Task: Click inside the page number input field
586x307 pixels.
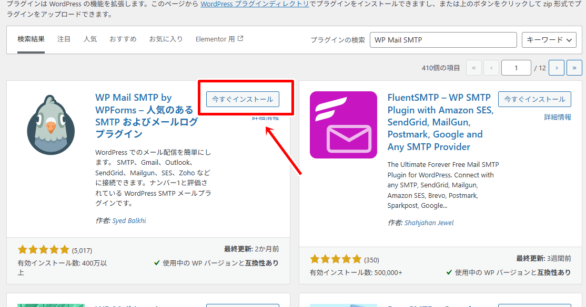Action: (516, 68)
